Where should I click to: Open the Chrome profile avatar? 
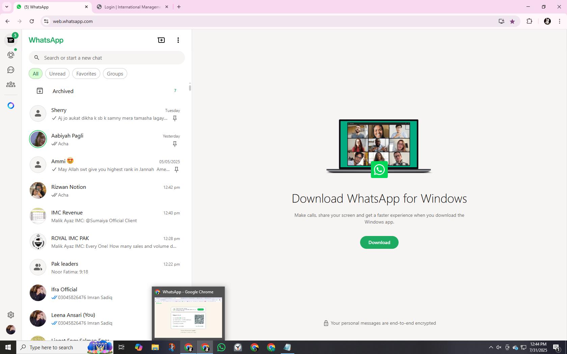547,21
